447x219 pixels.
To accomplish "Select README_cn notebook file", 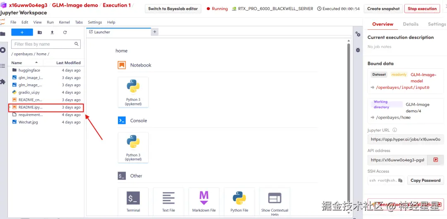I will (46, 100).
